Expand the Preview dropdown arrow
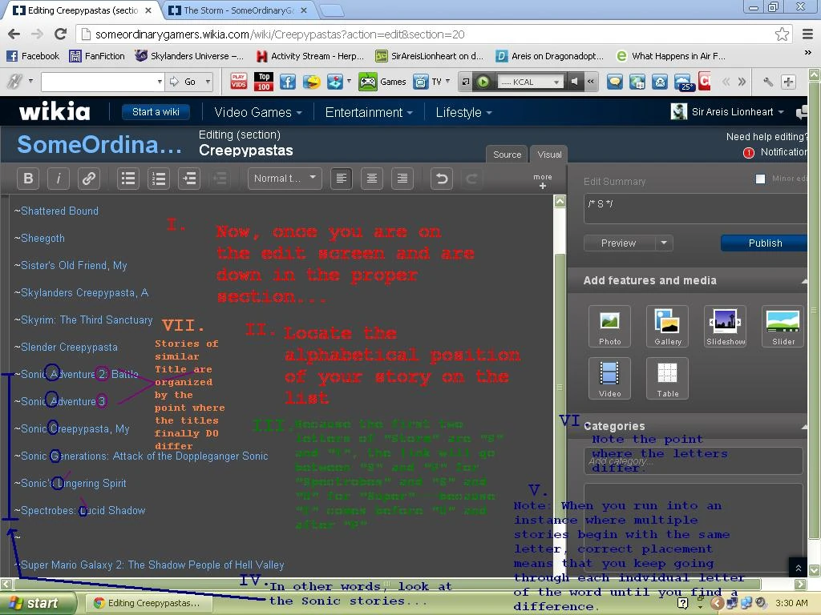 click(664, 243)
